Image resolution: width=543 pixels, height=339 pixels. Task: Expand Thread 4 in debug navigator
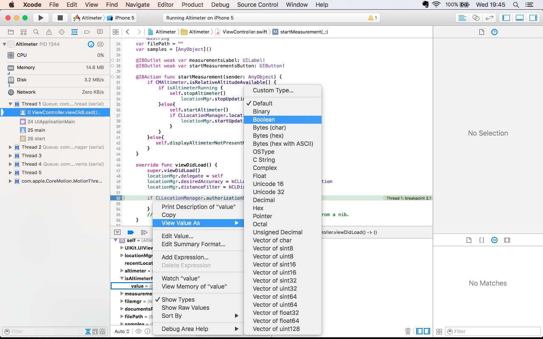pyautogui.click(x=11, y=164)
